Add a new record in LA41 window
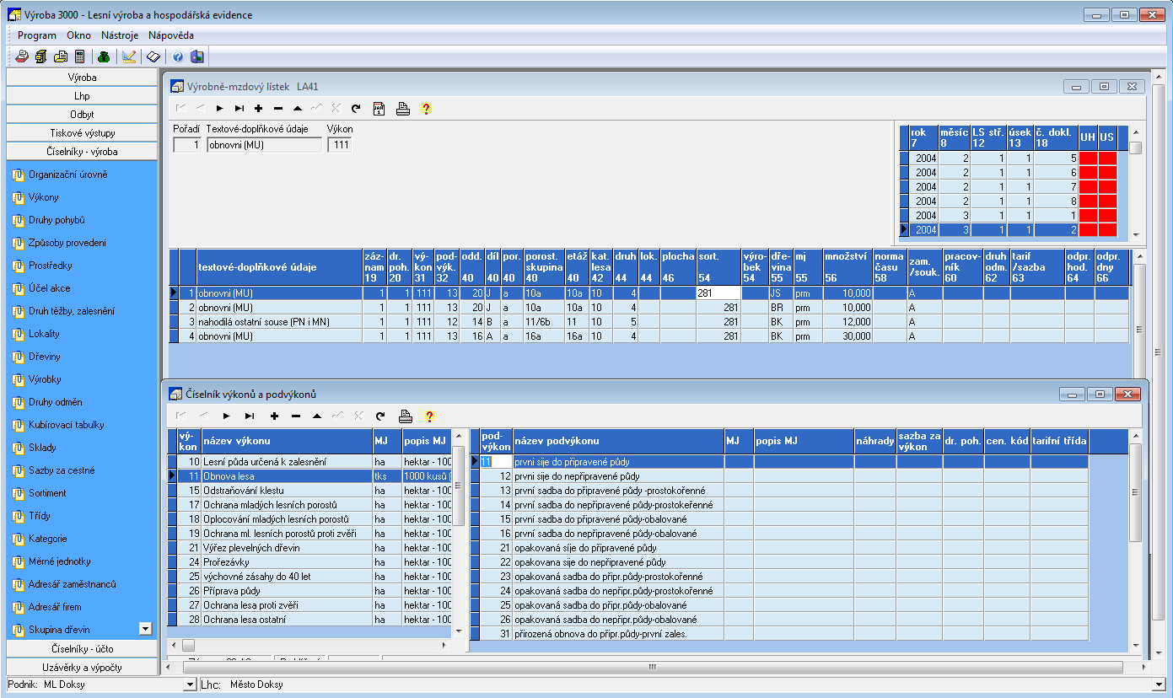1173x698 pixels. [258, 109]
